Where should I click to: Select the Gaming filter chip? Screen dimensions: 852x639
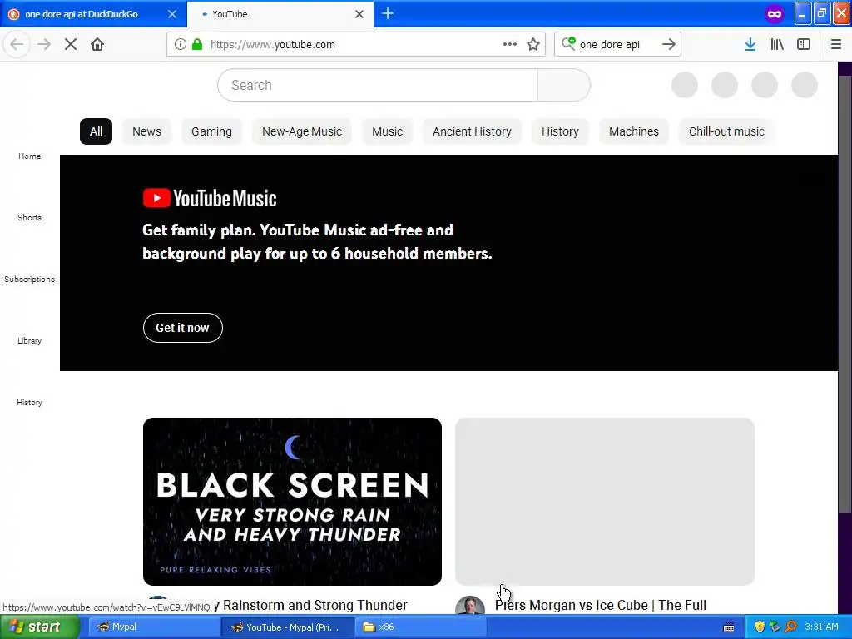(x=211, y=131)
